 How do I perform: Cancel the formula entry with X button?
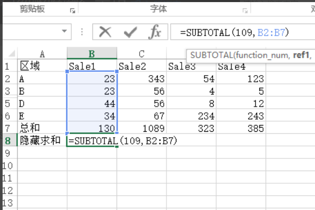pos(105,32)
